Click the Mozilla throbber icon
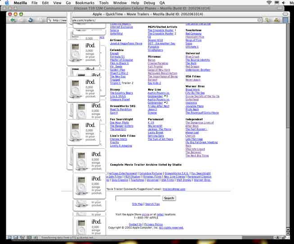294x244 pixels. (x=285, y=20)
